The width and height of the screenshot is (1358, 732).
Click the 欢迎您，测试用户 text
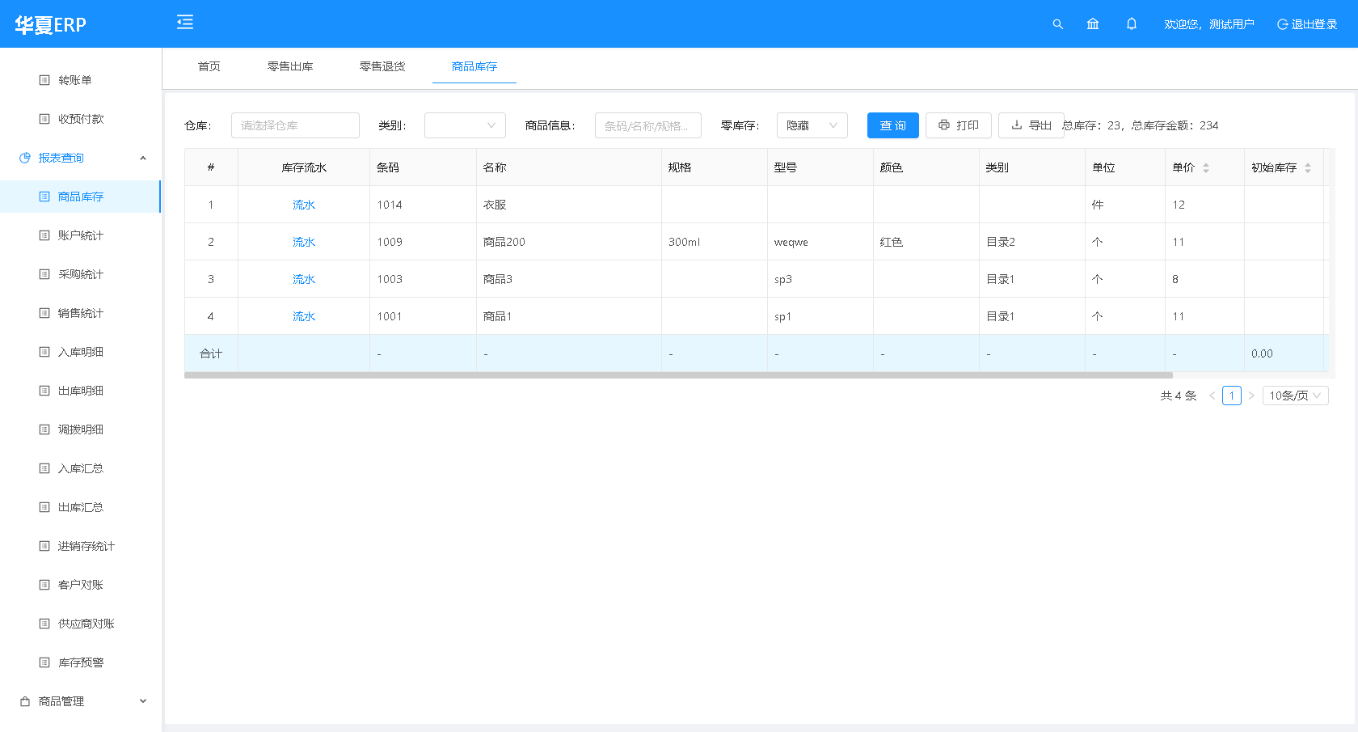click(1209, 24)
